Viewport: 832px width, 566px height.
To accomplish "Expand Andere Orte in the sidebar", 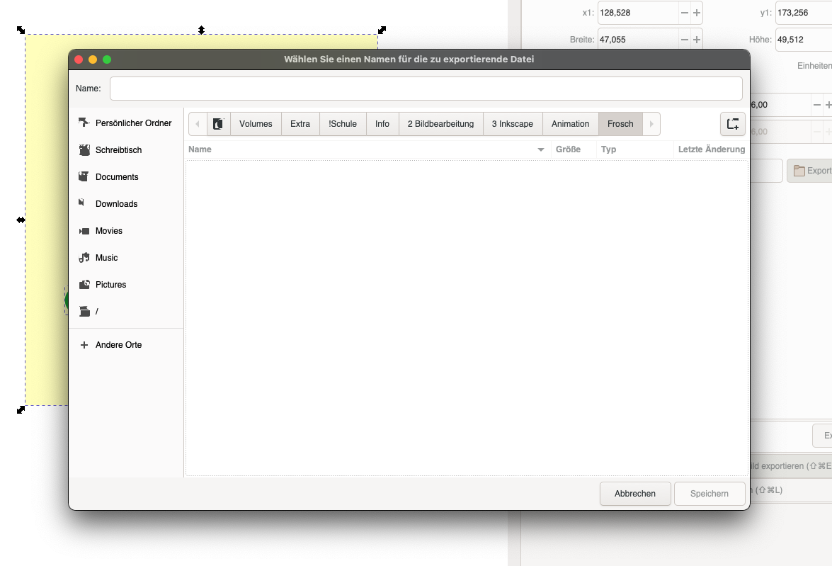I will click(118, 345).
